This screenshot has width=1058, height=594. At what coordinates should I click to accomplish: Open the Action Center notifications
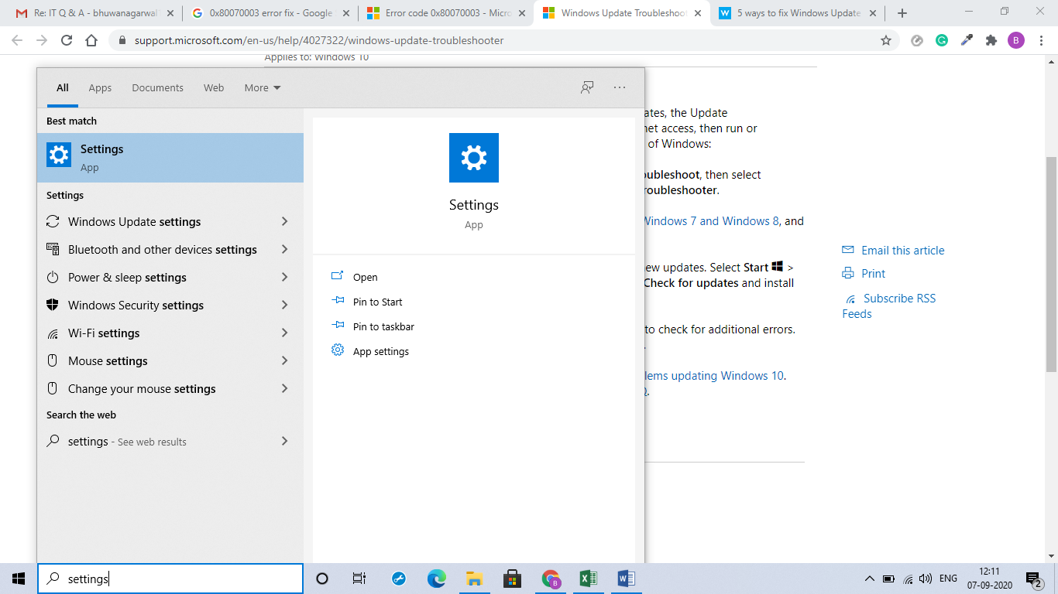[1030, 578]
